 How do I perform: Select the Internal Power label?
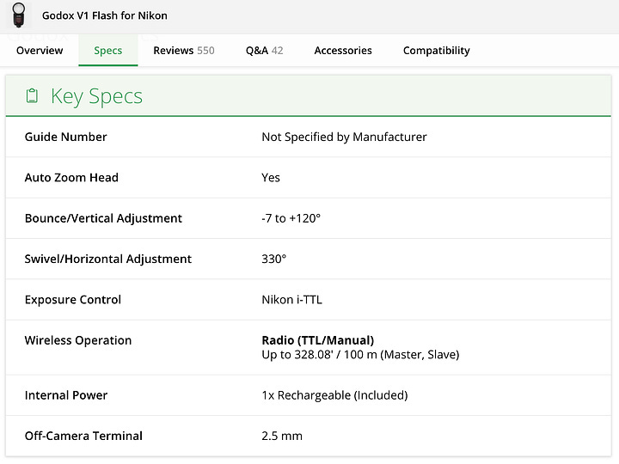[x=66, y=395]
